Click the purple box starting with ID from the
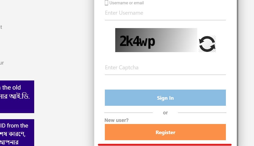The image size is (254, 146). pos(17,133)
